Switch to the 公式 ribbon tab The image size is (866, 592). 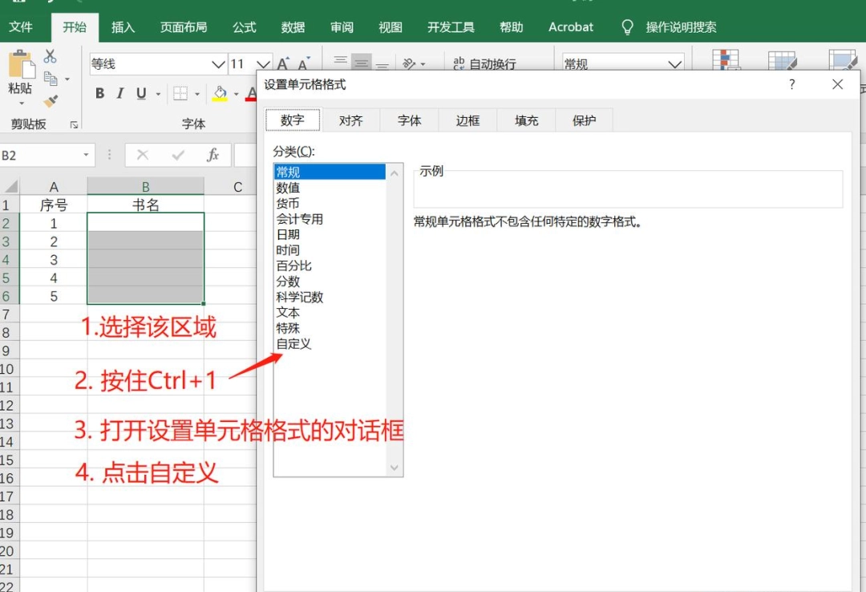[x=244, y=27]
